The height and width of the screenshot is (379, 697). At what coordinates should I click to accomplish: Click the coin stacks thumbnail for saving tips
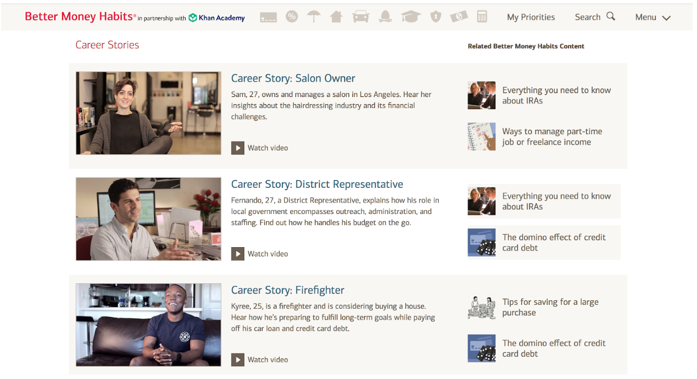click(481, 308)
